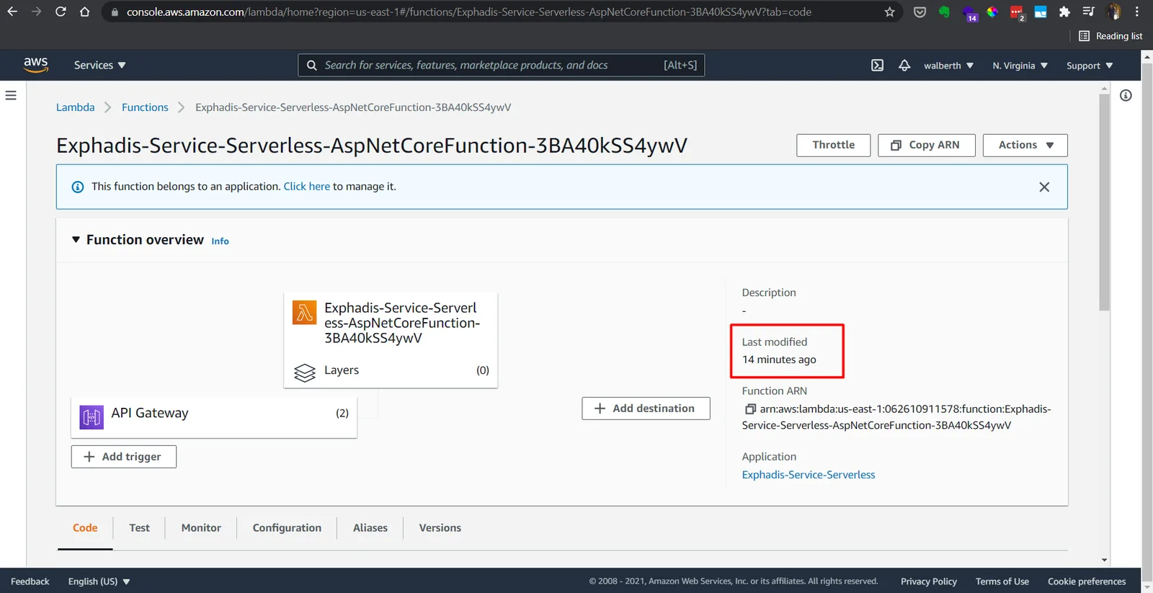Dismiss the application info banner
Viewport: 1153px width, 593px height.
click(x=1044, y=187)
